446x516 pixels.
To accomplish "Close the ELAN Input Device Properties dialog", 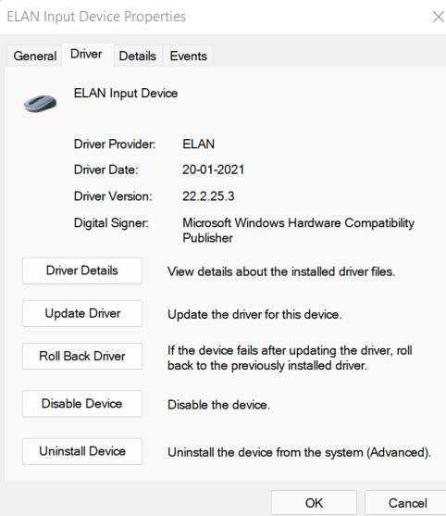I will 438,17.
